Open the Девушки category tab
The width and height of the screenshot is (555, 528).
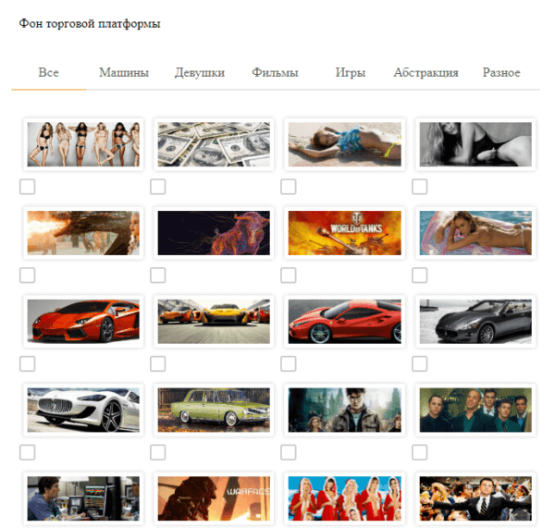coord(200,73)
